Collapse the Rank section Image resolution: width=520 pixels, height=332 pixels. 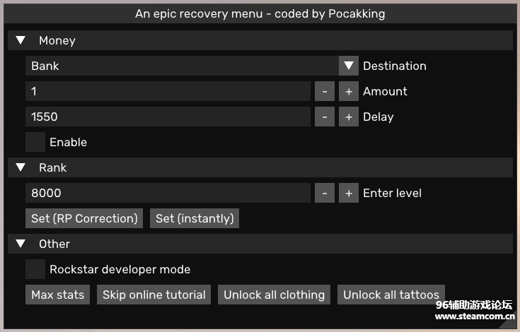pos(21,167)
